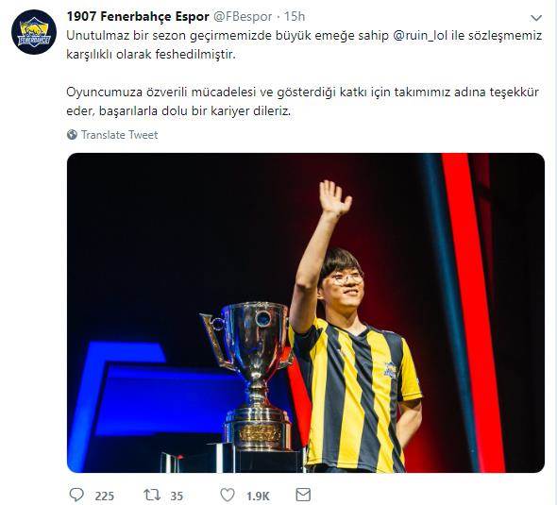Share via the envelope message icon
557x505 pixels.
click(303, 495)
